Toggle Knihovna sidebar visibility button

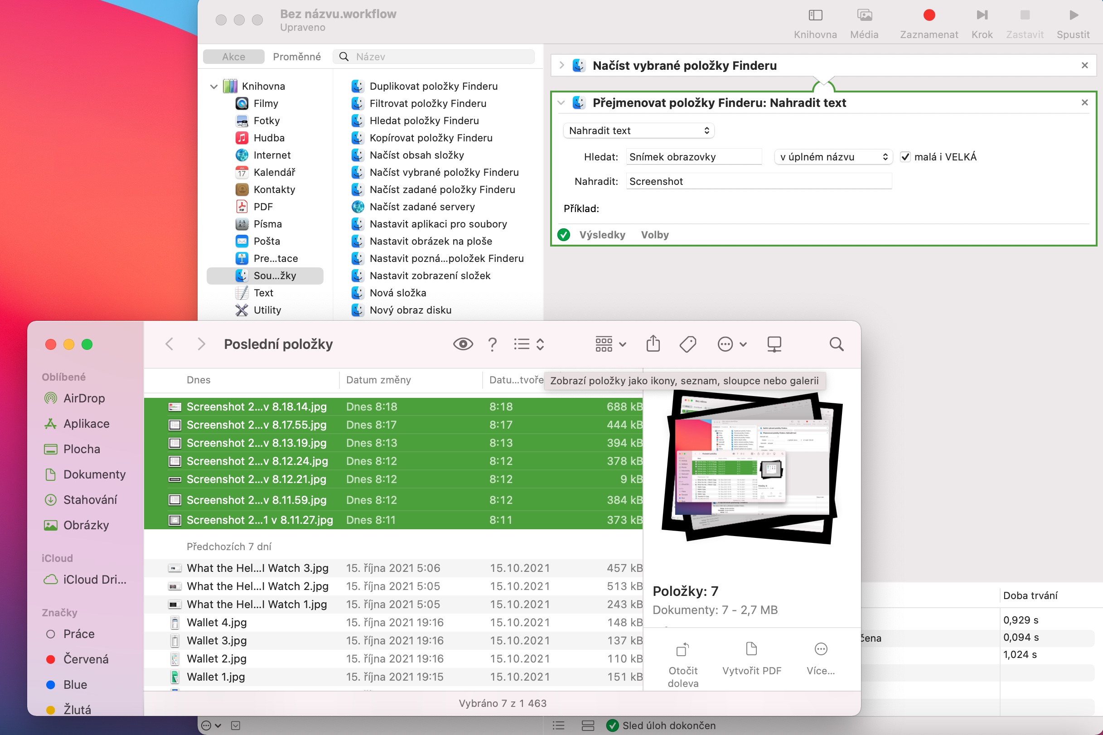(815, 15)
